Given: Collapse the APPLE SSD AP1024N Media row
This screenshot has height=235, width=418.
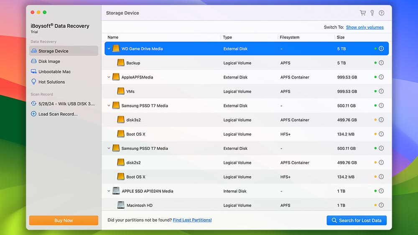Looking at the screenshot, I should [109, 191].
